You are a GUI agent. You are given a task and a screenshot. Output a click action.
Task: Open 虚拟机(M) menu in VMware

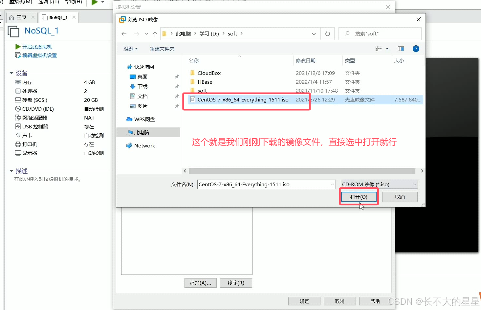pos(21,2)
